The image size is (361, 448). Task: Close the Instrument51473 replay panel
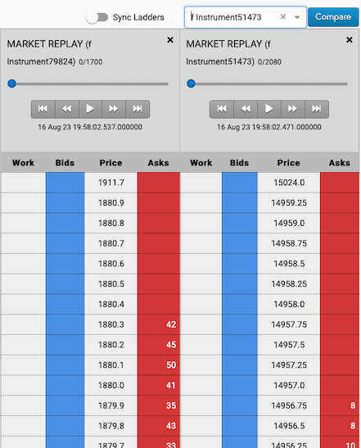pos(350,39)
